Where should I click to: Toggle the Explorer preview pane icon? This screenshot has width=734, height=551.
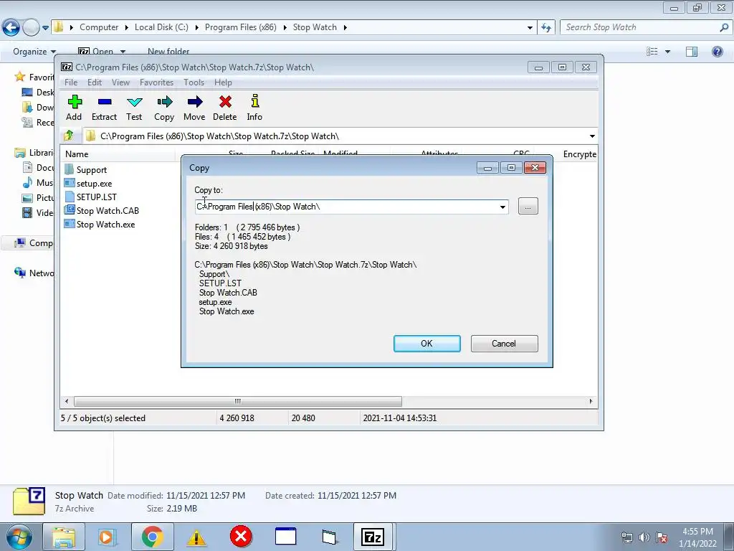click(692, 52)
